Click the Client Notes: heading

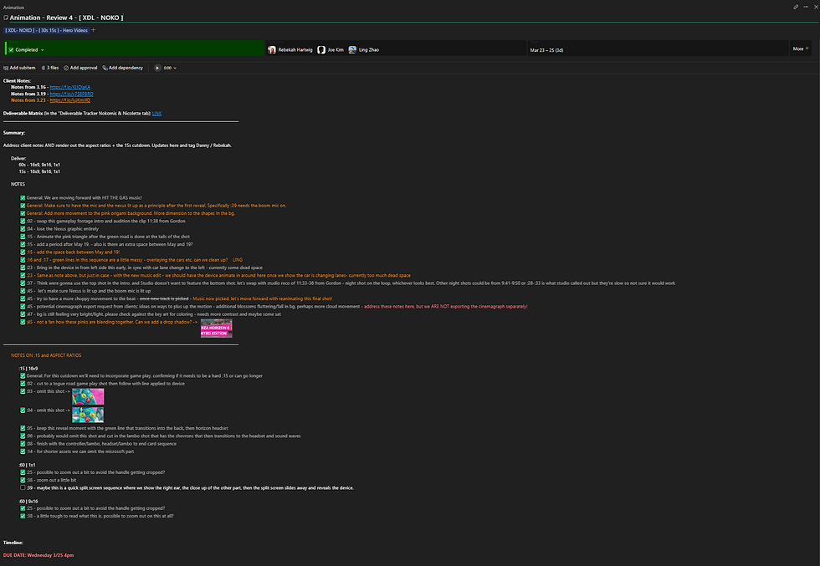pyautogui.click(x=17, y=81)
